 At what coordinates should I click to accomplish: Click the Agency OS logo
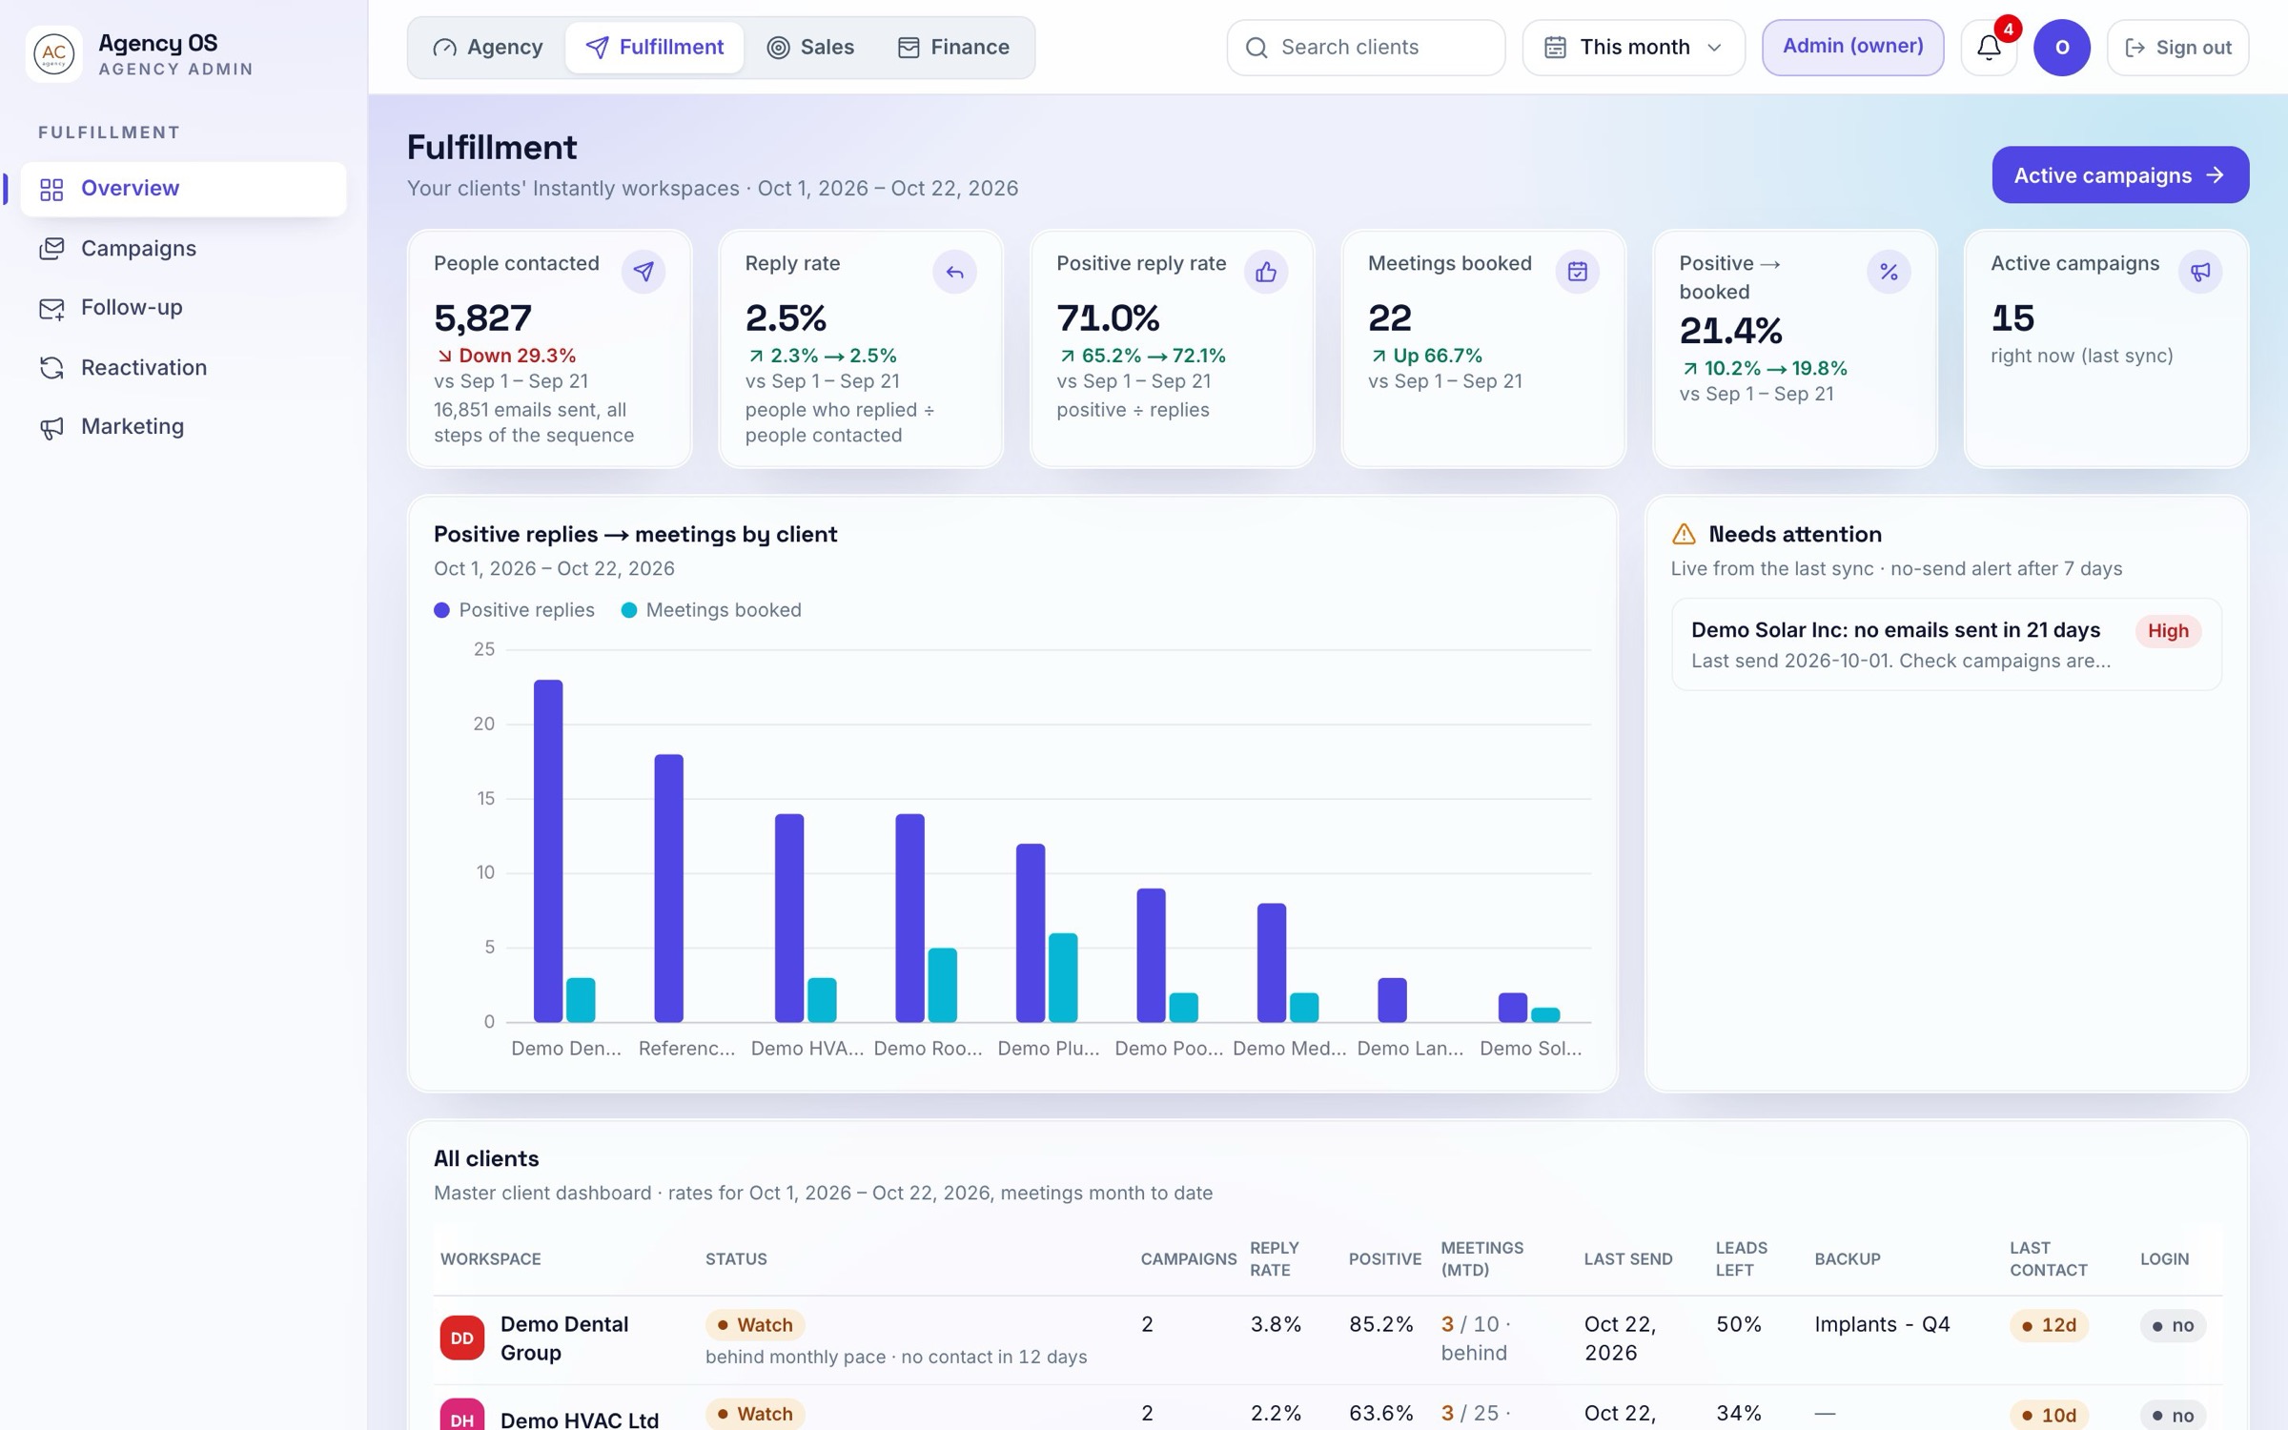tap(54, 53)
